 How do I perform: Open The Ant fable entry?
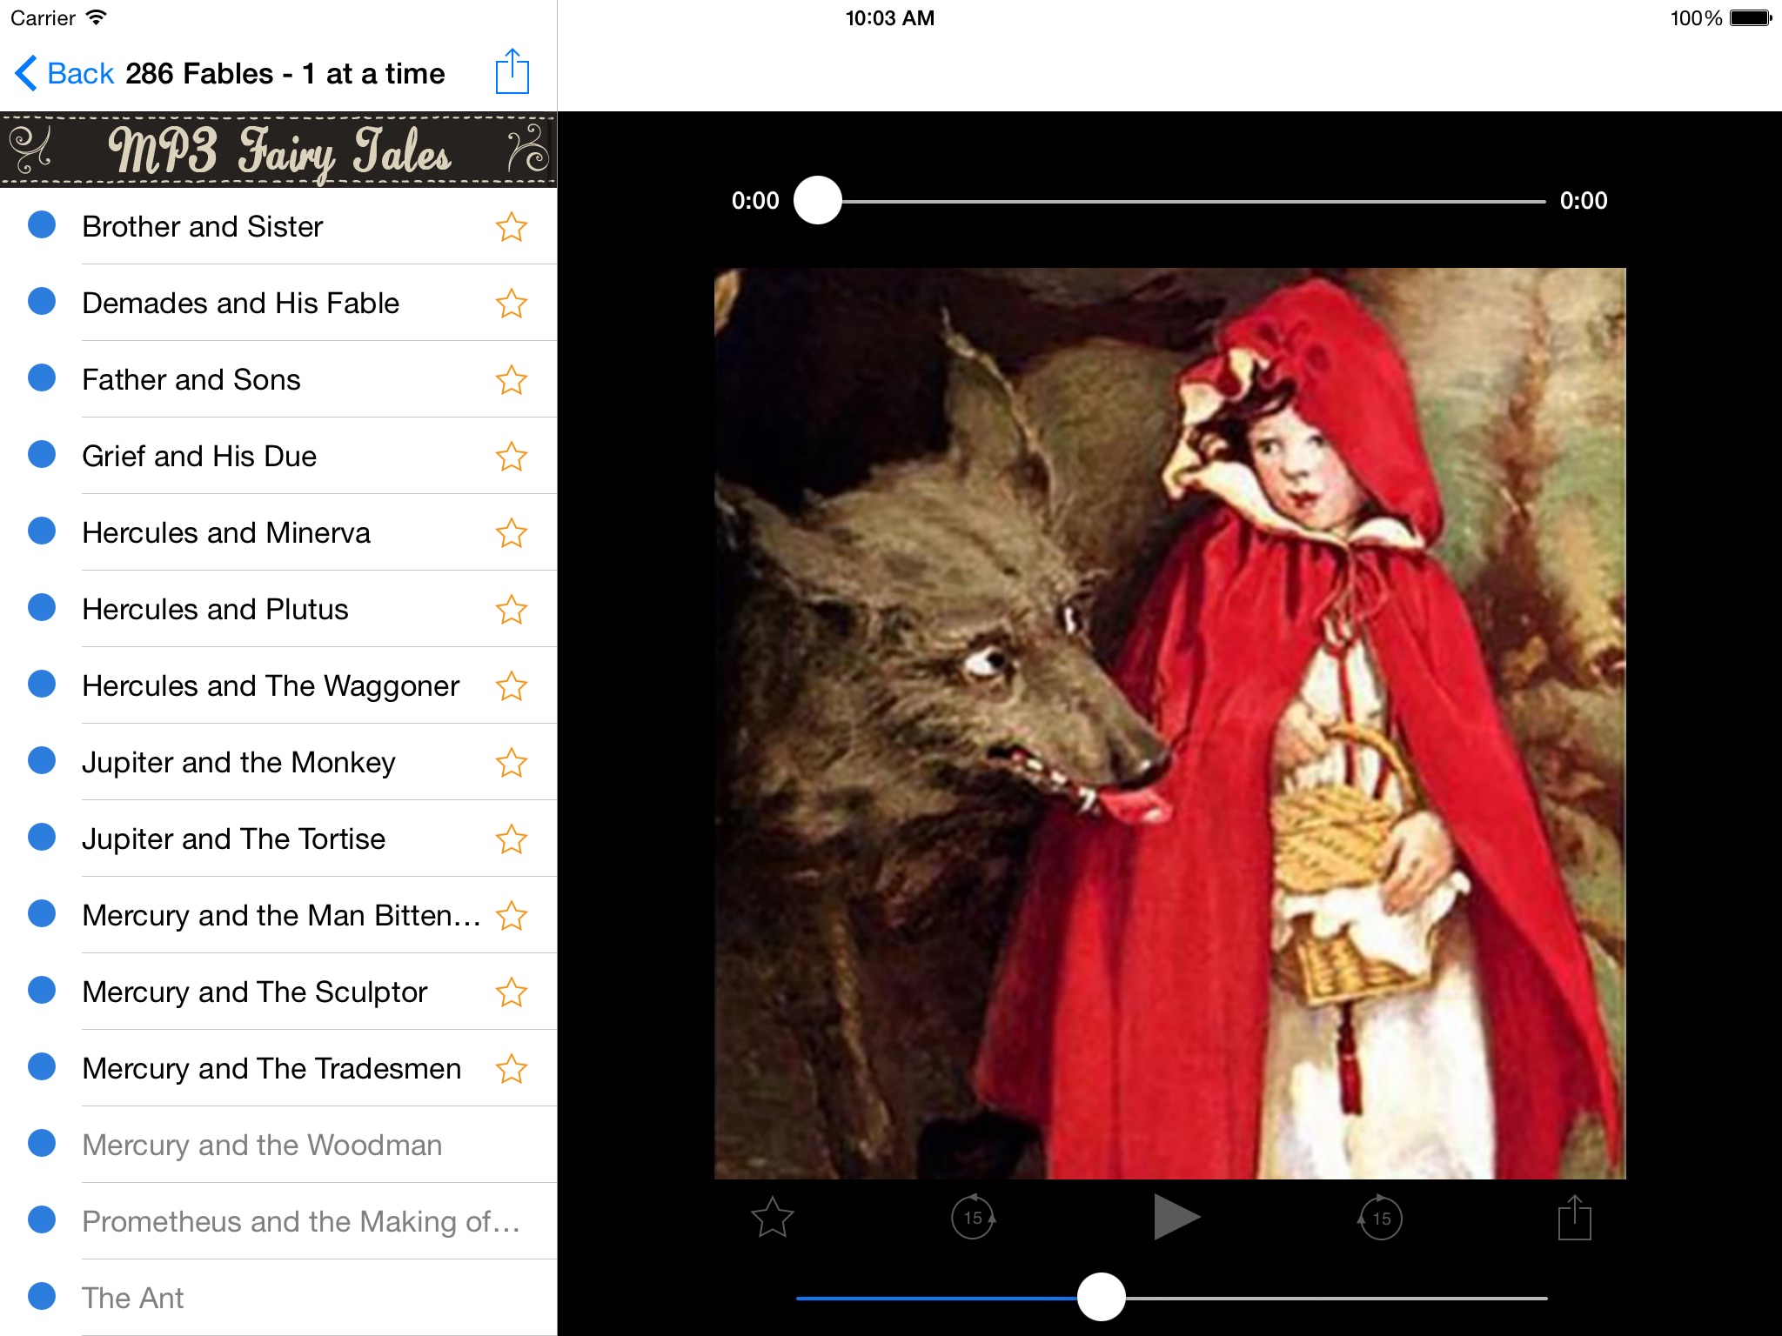click(x=132, y=1299)
